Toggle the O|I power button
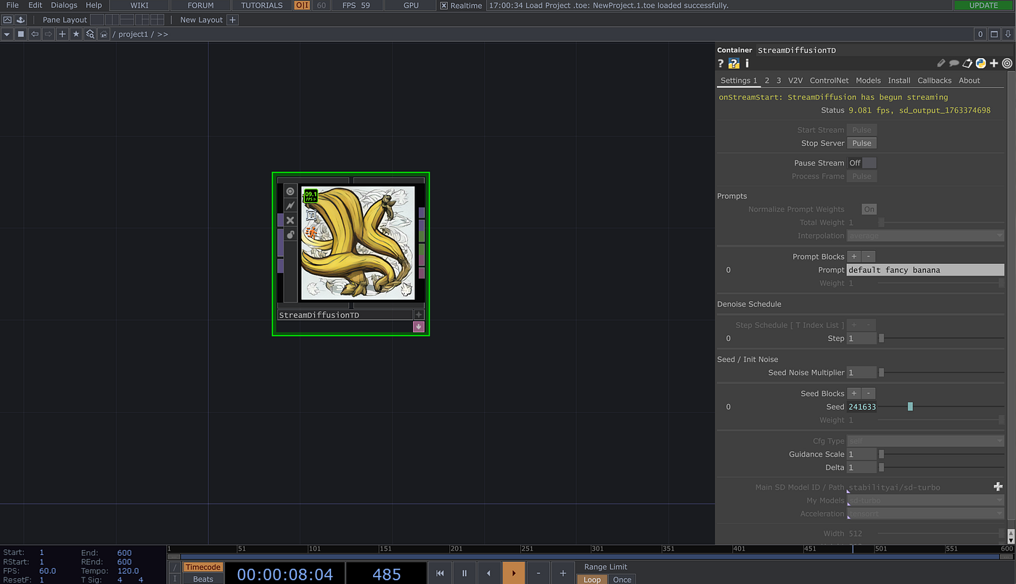The image size is (1016, 584). 302,5
